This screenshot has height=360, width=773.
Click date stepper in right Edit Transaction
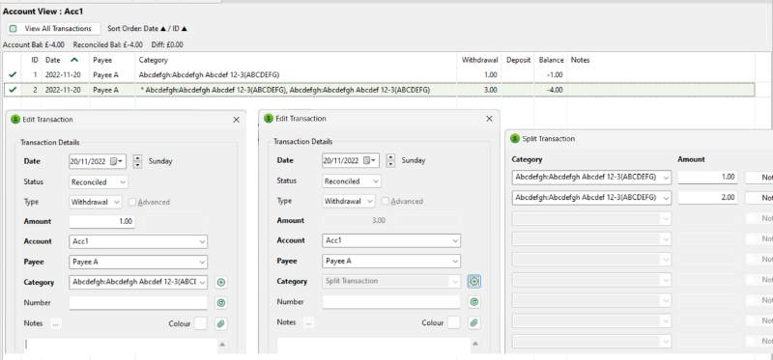[390, 160]
